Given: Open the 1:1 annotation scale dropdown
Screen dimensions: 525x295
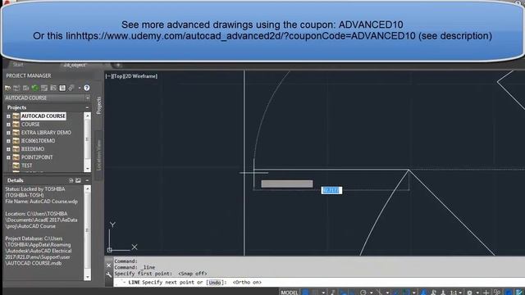Looking at the screenshot, I should [x=455, y=293].
